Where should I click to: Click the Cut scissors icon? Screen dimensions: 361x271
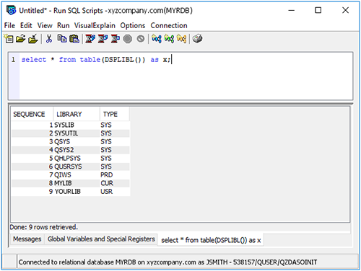(x=49, y=39)
